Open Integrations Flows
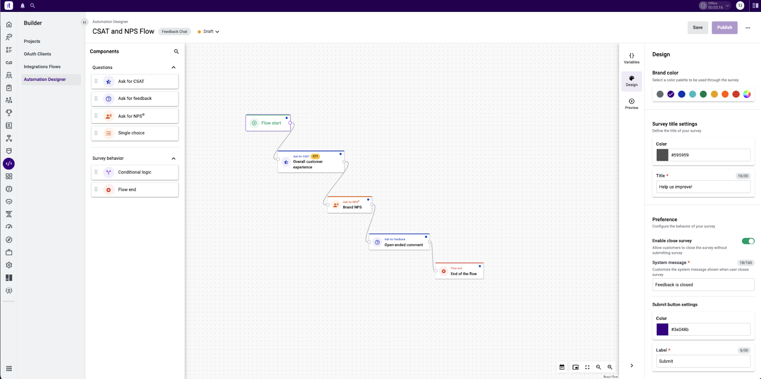The image size is (761, 379). tap(42, 67)
